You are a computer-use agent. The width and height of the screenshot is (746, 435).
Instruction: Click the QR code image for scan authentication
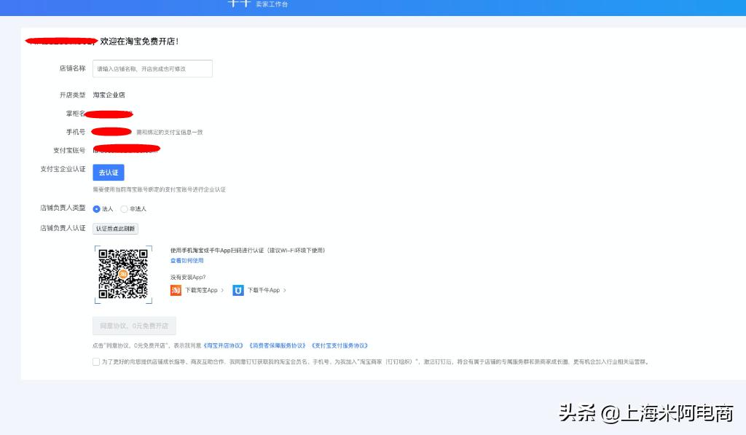[122, 274]
